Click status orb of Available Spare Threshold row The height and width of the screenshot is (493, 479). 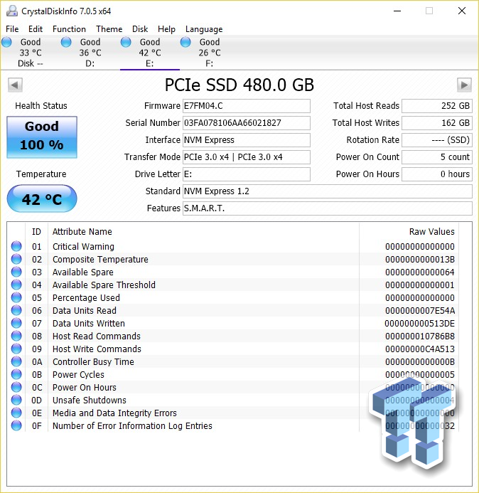tap(16, 285)
